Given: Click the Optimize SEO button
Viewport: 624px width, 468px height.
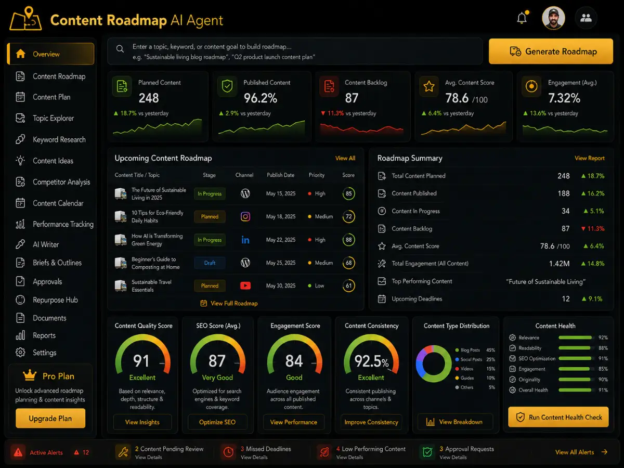Looking at the screenshot, I should pyautogui.click(x=217, y=422).
